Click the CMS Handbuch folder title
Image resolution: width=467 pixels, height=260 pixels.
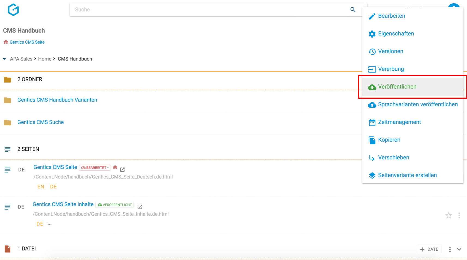pos(24,31)
